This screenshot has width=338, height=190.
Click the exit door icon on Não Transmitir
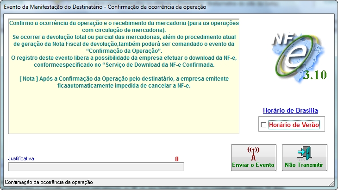(x=304, y=153)
